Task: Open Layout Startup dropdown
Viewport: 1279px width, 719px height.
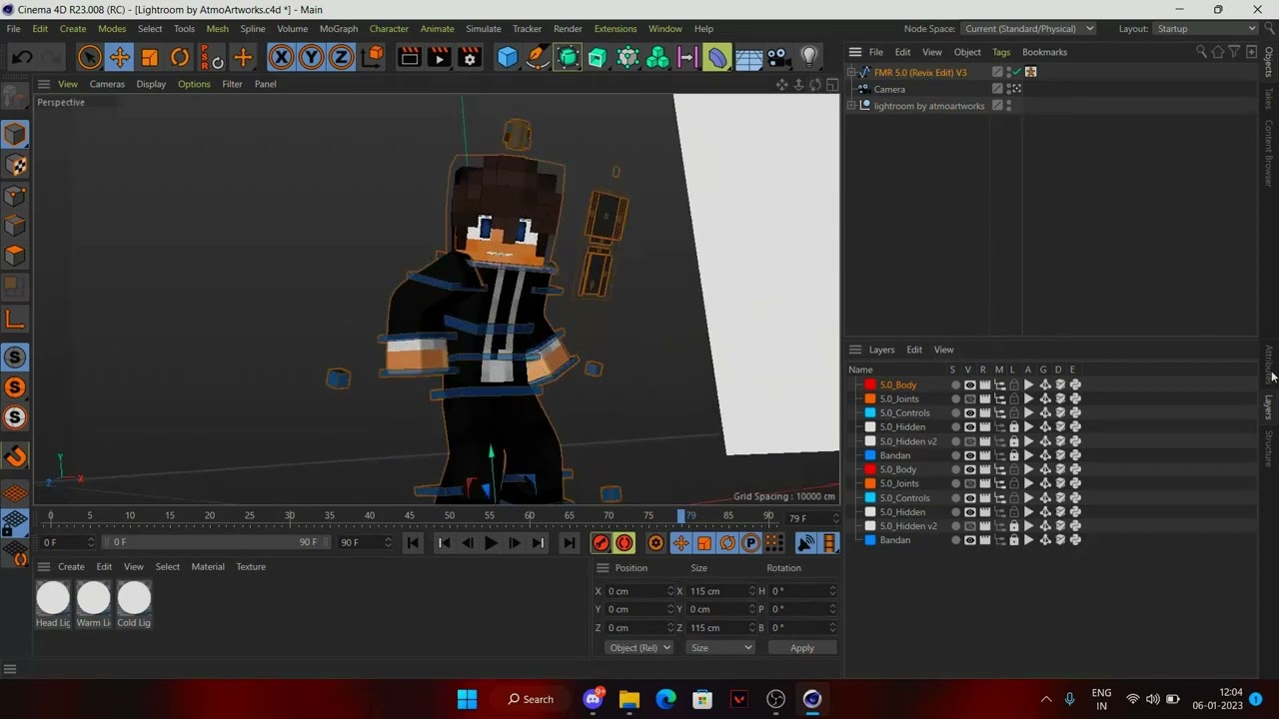Action: (x=1205, y=29)
